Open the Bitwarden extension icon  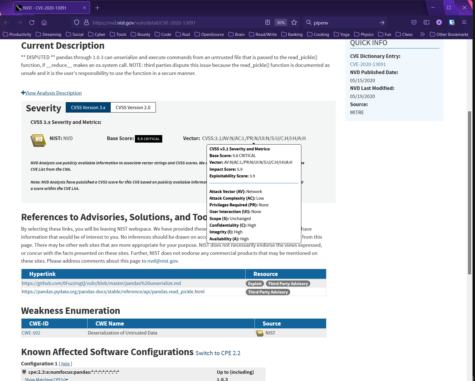[x=452, y=23]
